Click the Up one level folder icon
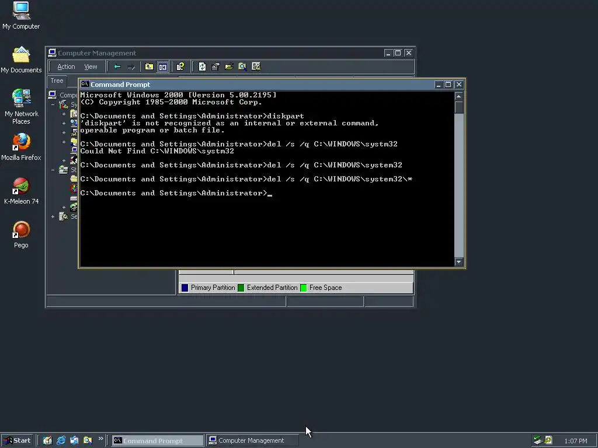This screenshot has width=598, height=448. point(149,66)
